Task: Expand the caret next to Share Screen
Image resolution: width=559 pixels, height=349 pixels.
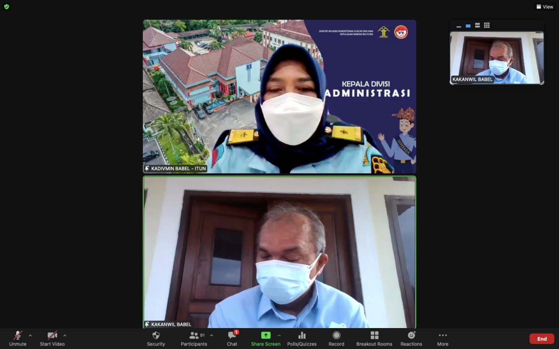Action: click(x=279, y=335)
